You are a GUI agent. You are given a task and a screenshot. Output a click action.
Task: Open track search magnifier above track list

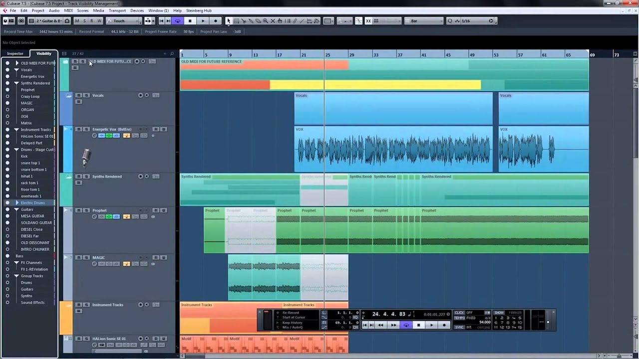[x=172, y=53]
